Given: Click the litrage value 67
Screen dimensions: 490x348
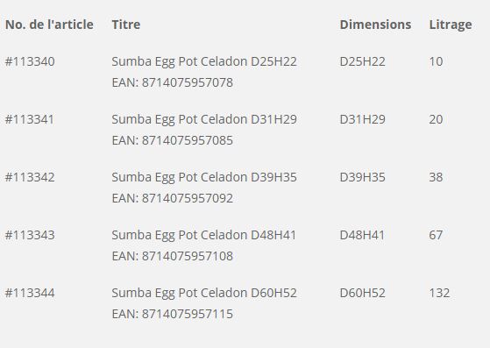Looking at the screenshot, I should pyautogui.click(x=436, y=235).
